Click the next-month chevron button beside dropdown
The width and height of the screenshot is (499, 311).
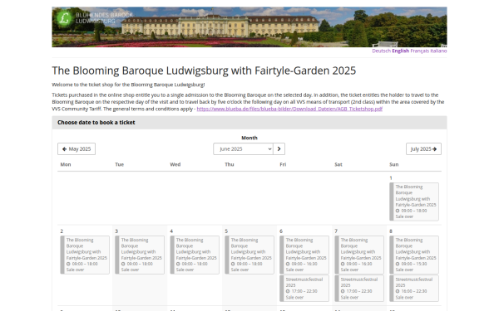(279, 148)
